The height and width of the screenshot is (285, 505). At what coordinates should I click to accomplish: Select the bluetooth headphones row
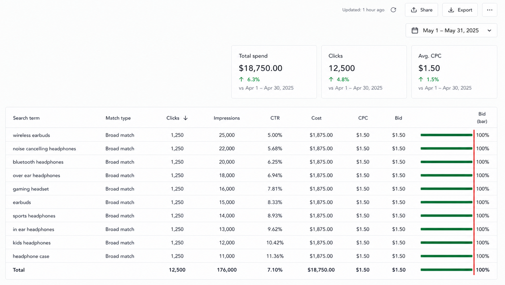point(251,162)
